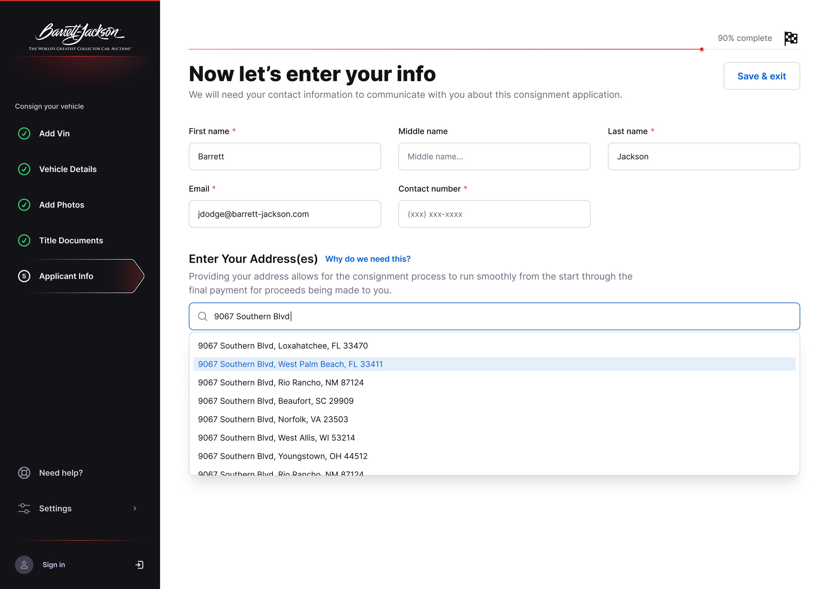Viewport: 829px width, 589px height.
Task: Go to the Vehicle Details step
Action: 68,169
